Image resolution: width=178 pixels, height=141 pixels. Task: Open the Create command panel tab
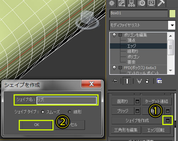point(111,3)
